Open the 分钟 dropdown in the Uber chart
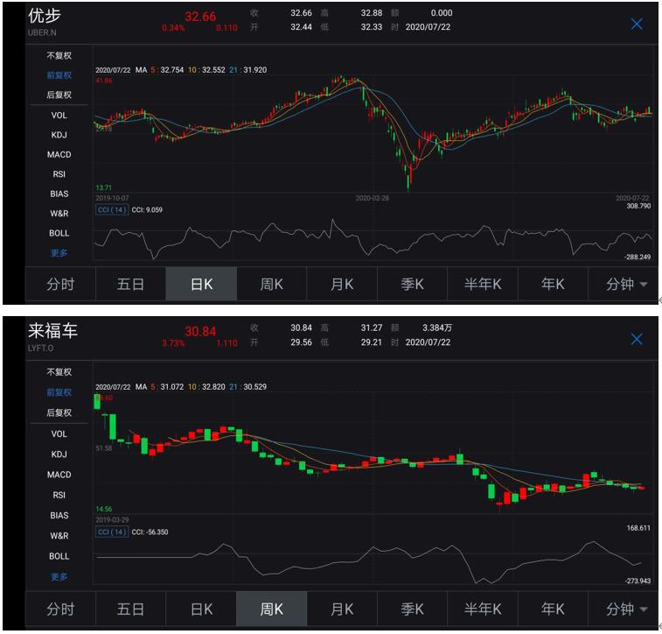Image resolution: width=662 pixels, height=634 pixels. tap(624, 285)
